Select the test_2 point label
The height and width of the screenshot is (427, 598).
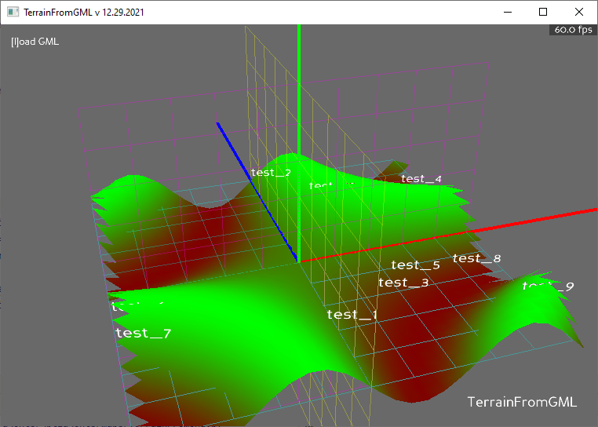[270, 173]
